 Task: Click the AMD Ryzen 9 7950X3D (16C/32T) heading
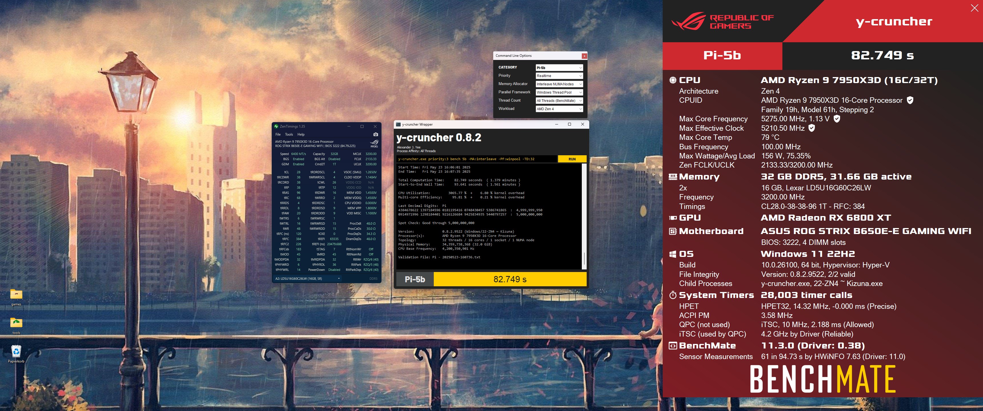[849, 80]
